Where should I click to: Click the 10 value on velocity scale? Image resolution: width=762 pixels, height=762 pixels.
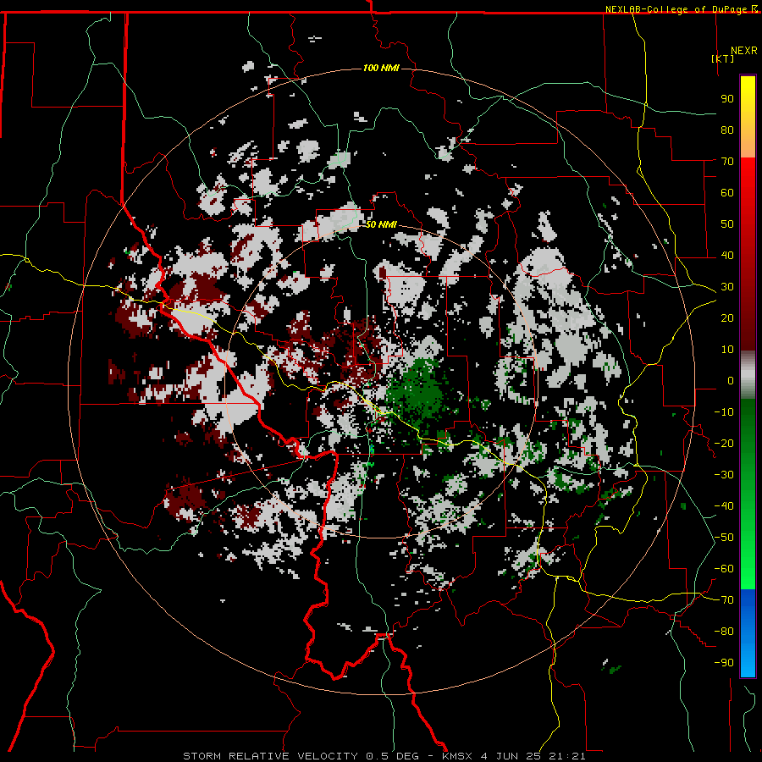pyautogui.click(x=727, y=350)
